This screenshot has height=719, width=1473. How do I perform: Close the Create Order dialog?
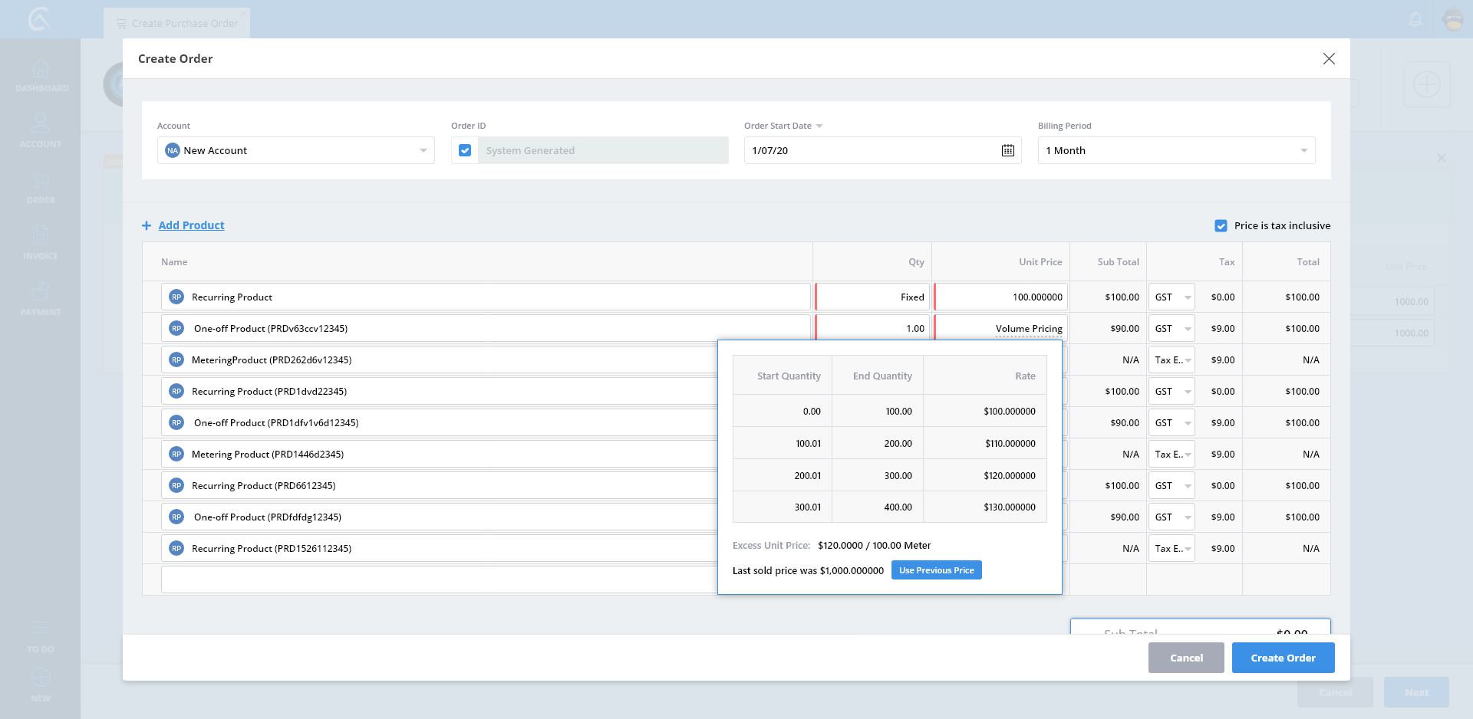1329,59
